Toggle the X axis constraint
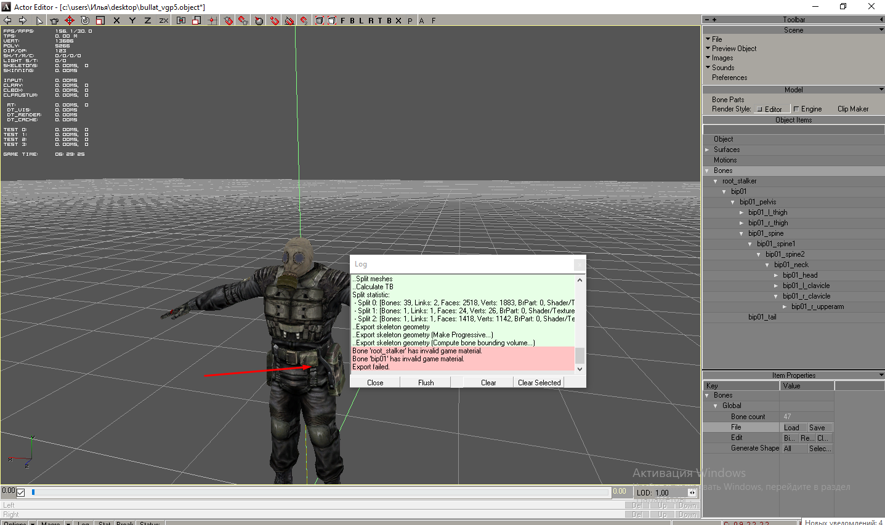 (x=117, y=20)
